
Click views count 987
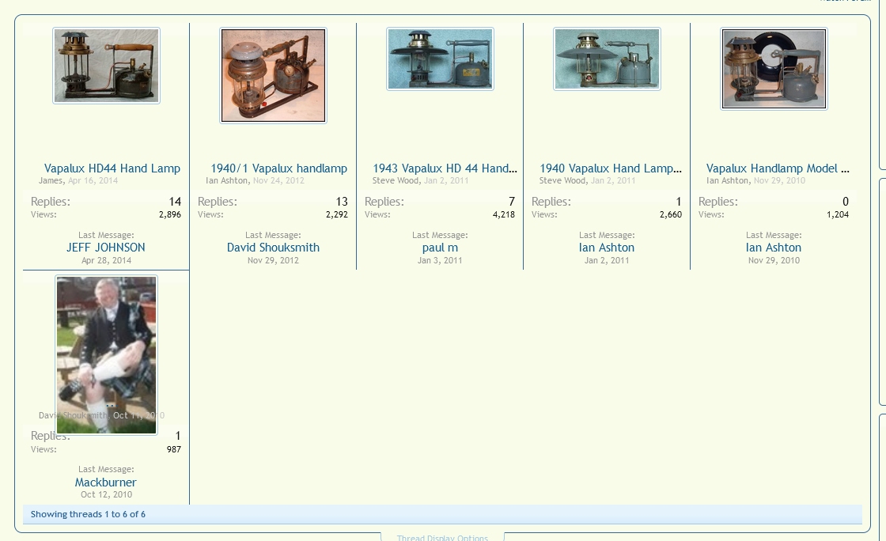pyautogui.click(x=174, y=449)
